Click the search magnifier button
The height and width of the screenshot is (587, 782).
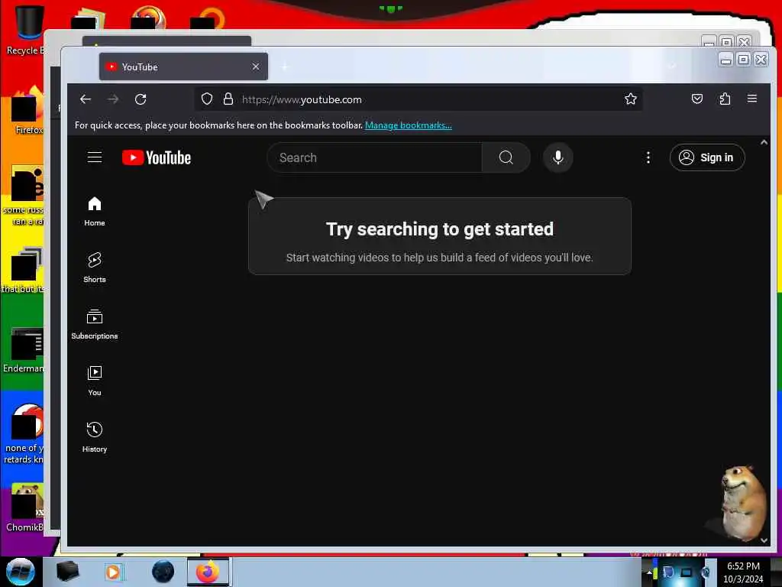(506, 157)
